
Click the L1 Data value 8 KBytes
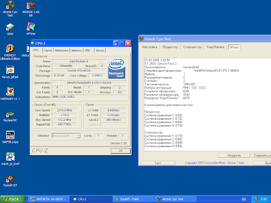pyautogui.click(x=113, y=110)
